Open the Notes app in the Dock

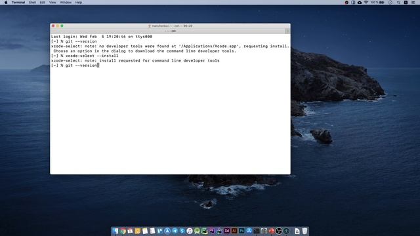145,231
